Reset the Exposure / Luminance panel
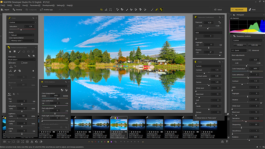Viewport: 265px width, 149px height. pos(219,17)
